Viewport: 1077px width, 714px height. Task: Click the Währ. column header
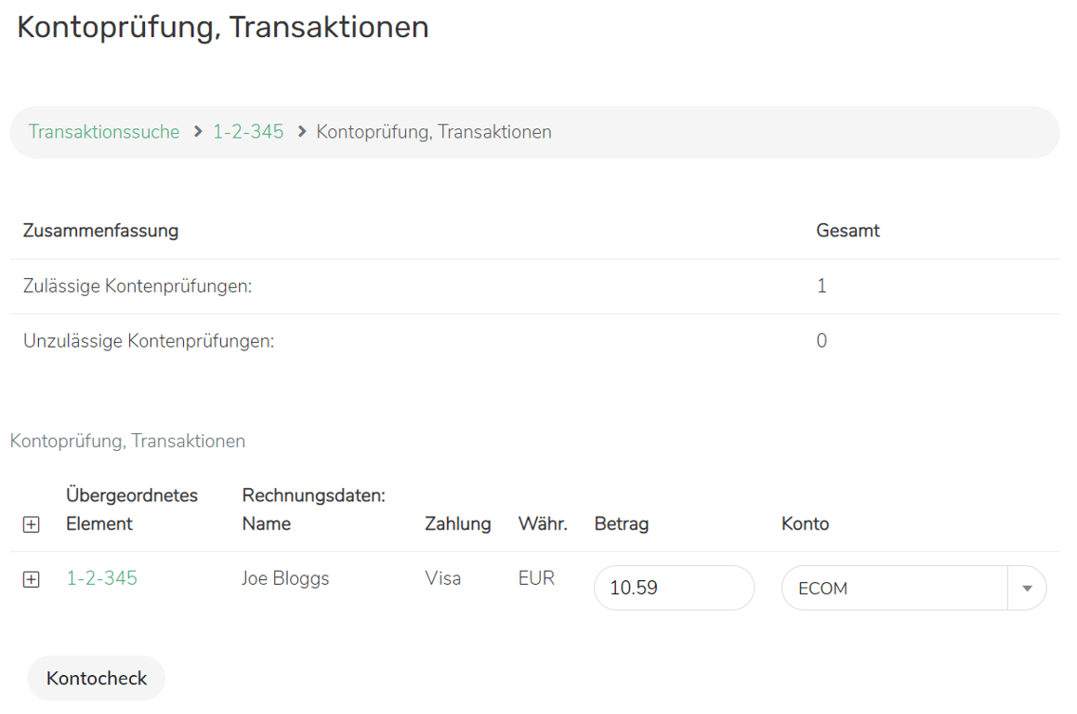543,523
